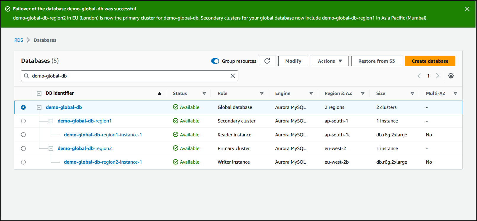Collapse the demo-global-db-region1 cluster node
The image size is (477, 221).
coord(51,121)
